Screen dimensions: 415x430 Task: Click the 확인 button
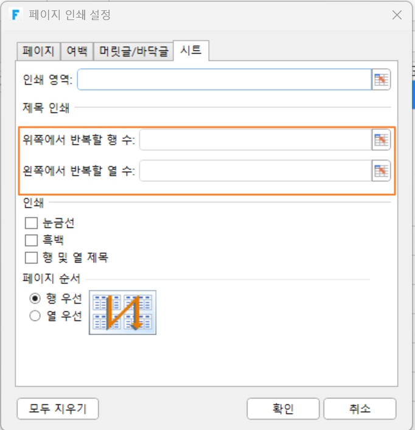coord(283,409)
